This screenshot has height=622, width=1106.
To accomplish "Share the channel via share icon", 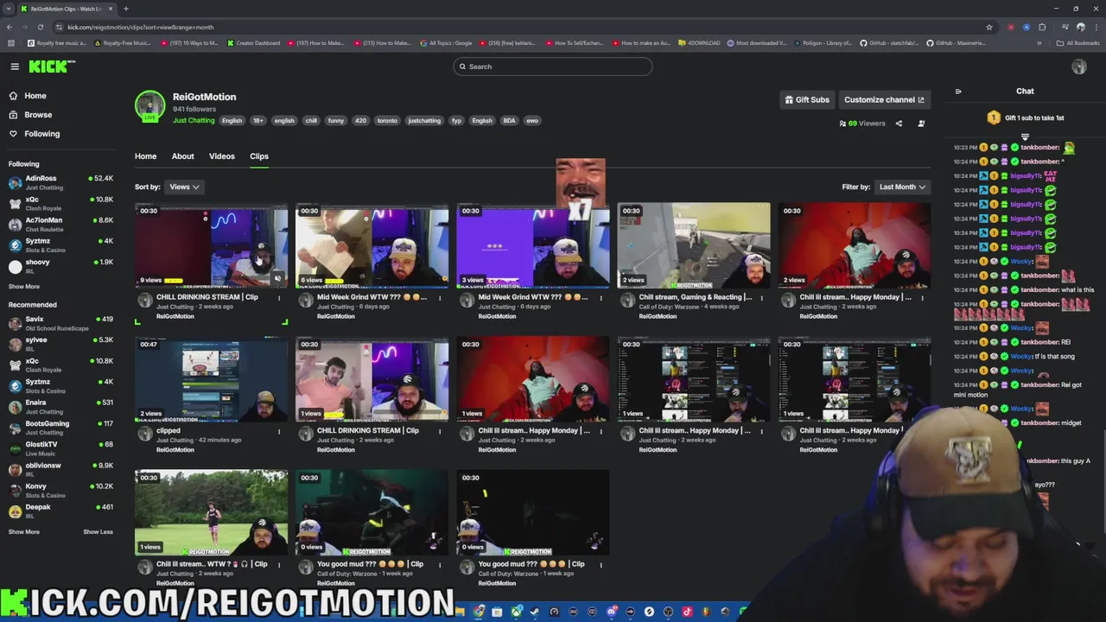I will pyautogui.click(x=899, y=124).
